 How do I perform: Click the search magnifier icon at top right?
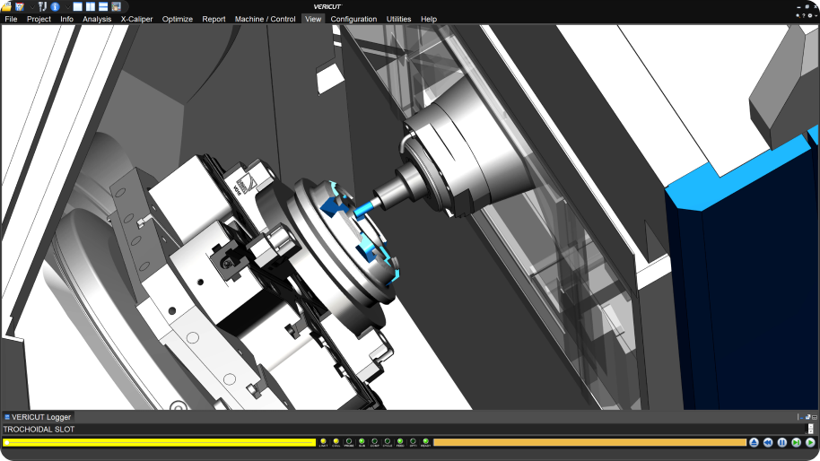(798, 15)
